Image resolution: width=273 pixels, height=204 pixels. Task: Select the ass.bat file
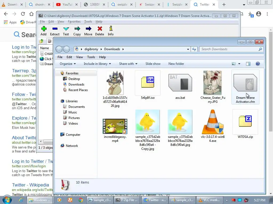pyautogui.click(x=180, y=85)
